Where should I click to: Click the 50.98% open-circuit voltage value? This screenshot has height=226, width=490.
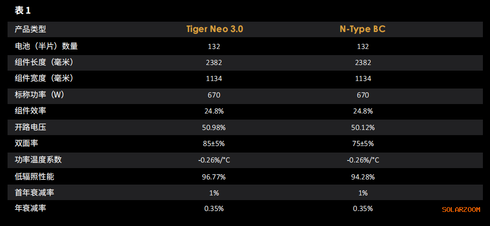214,128
